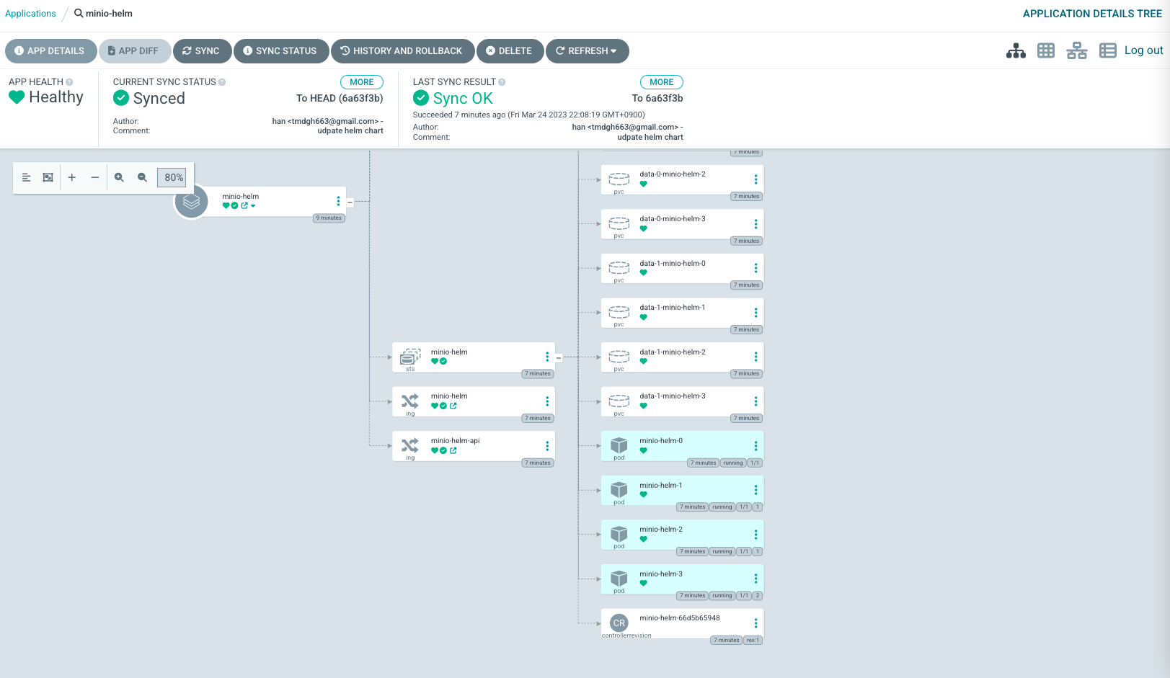Select data-1-minio-helm-0 pvc node name
The width and height of the screenshot is (1170, 678).
673,264
